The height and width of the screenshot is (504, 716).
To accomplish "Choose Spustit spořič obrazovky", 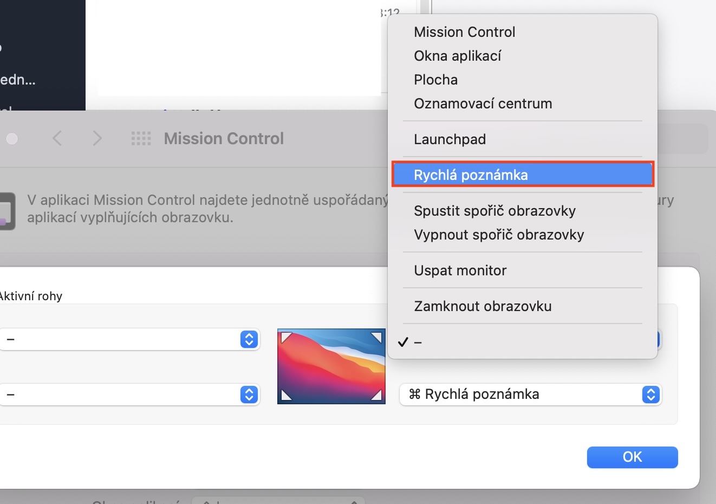I will pos(494,211).
